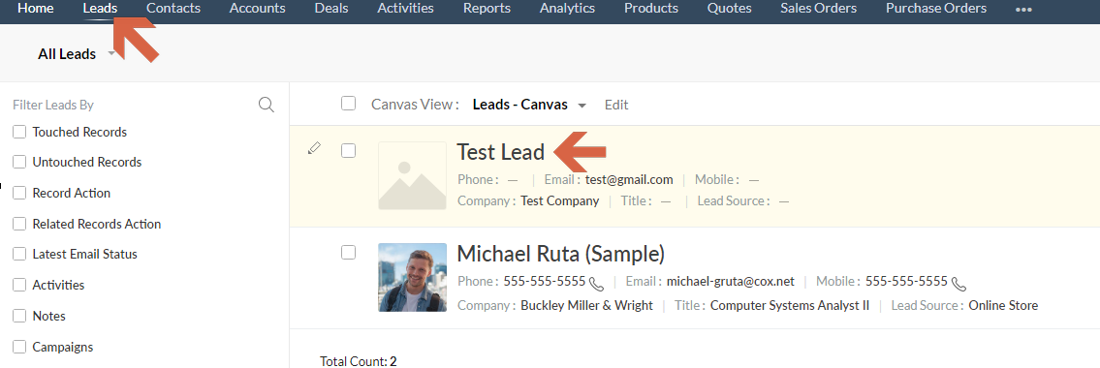This screenshot has height=368, width=1100.
Task: Select the Test Lead row checkbox
Action: 349,151
